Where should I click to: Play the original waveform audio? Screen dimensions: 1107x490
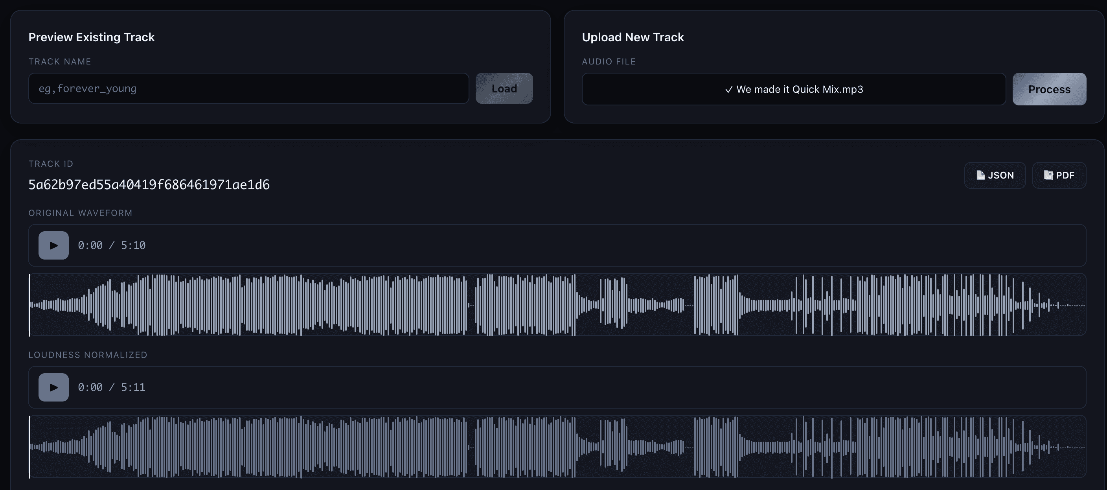click(53, 245)
